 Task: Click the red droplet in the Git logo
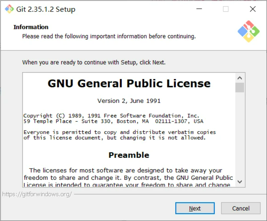(x=249, y=25)
